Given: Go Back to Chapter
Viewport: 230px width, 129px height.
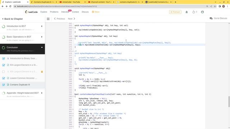Looking at the screenshot, I should pyautogui.click(x=13, y=19).
